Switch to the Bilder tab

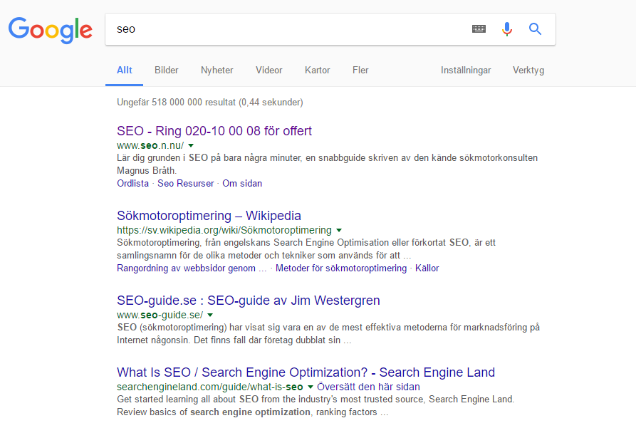167,71
